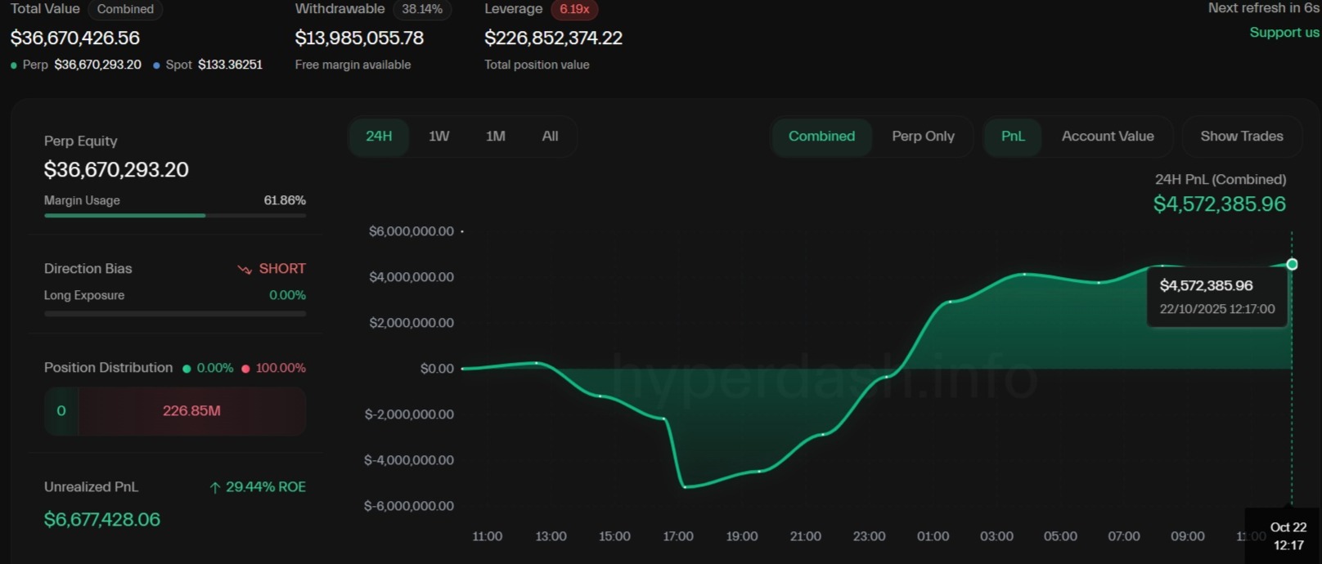This screenshot has height=564, width=1322.
Task: Click the red 226.85M short position segment
Action: (x=191, y=411)
